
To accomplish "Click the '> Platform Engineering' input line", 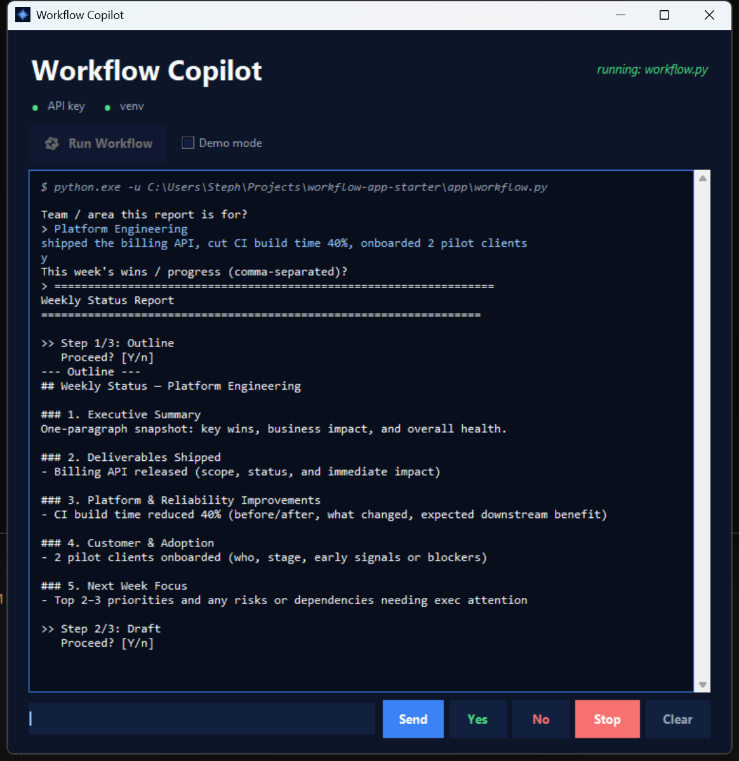I will [114, 228].
